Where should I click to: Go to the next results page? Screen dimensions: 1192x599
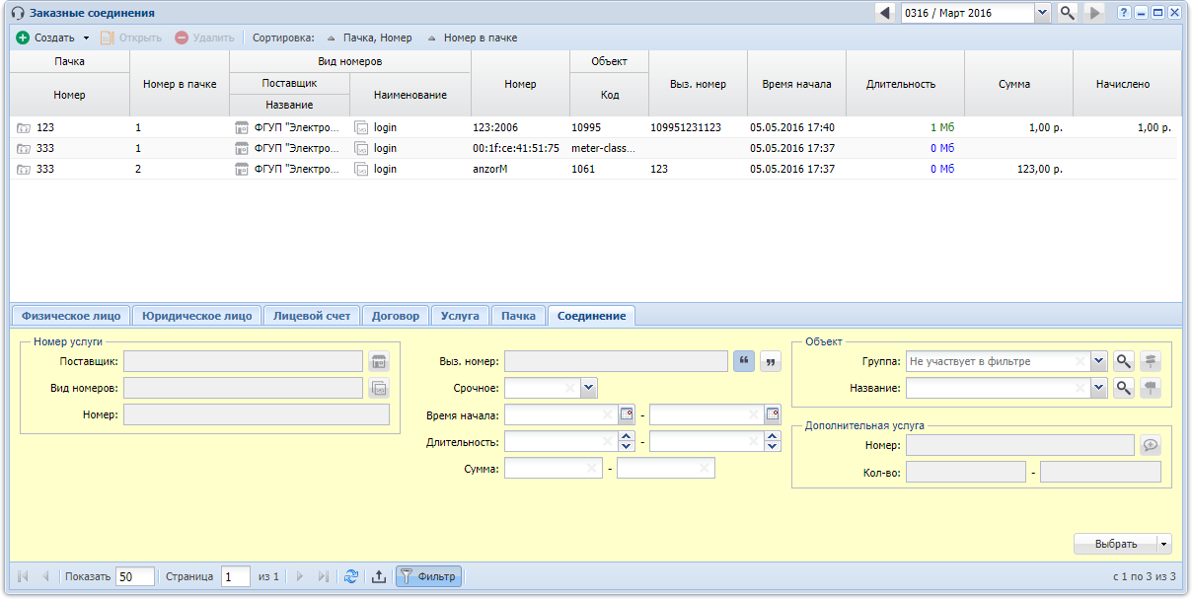click(300, 577)
